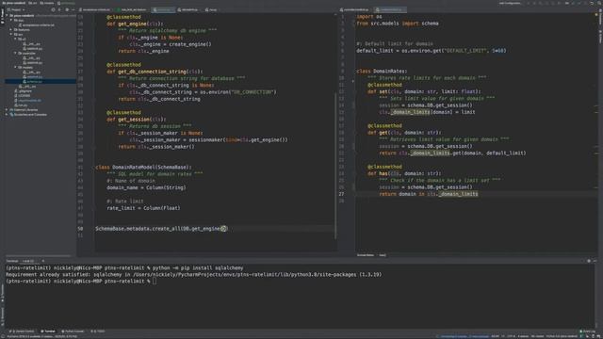
Task: Click 'from src.models import schema' line
Action: pos(398,24)
